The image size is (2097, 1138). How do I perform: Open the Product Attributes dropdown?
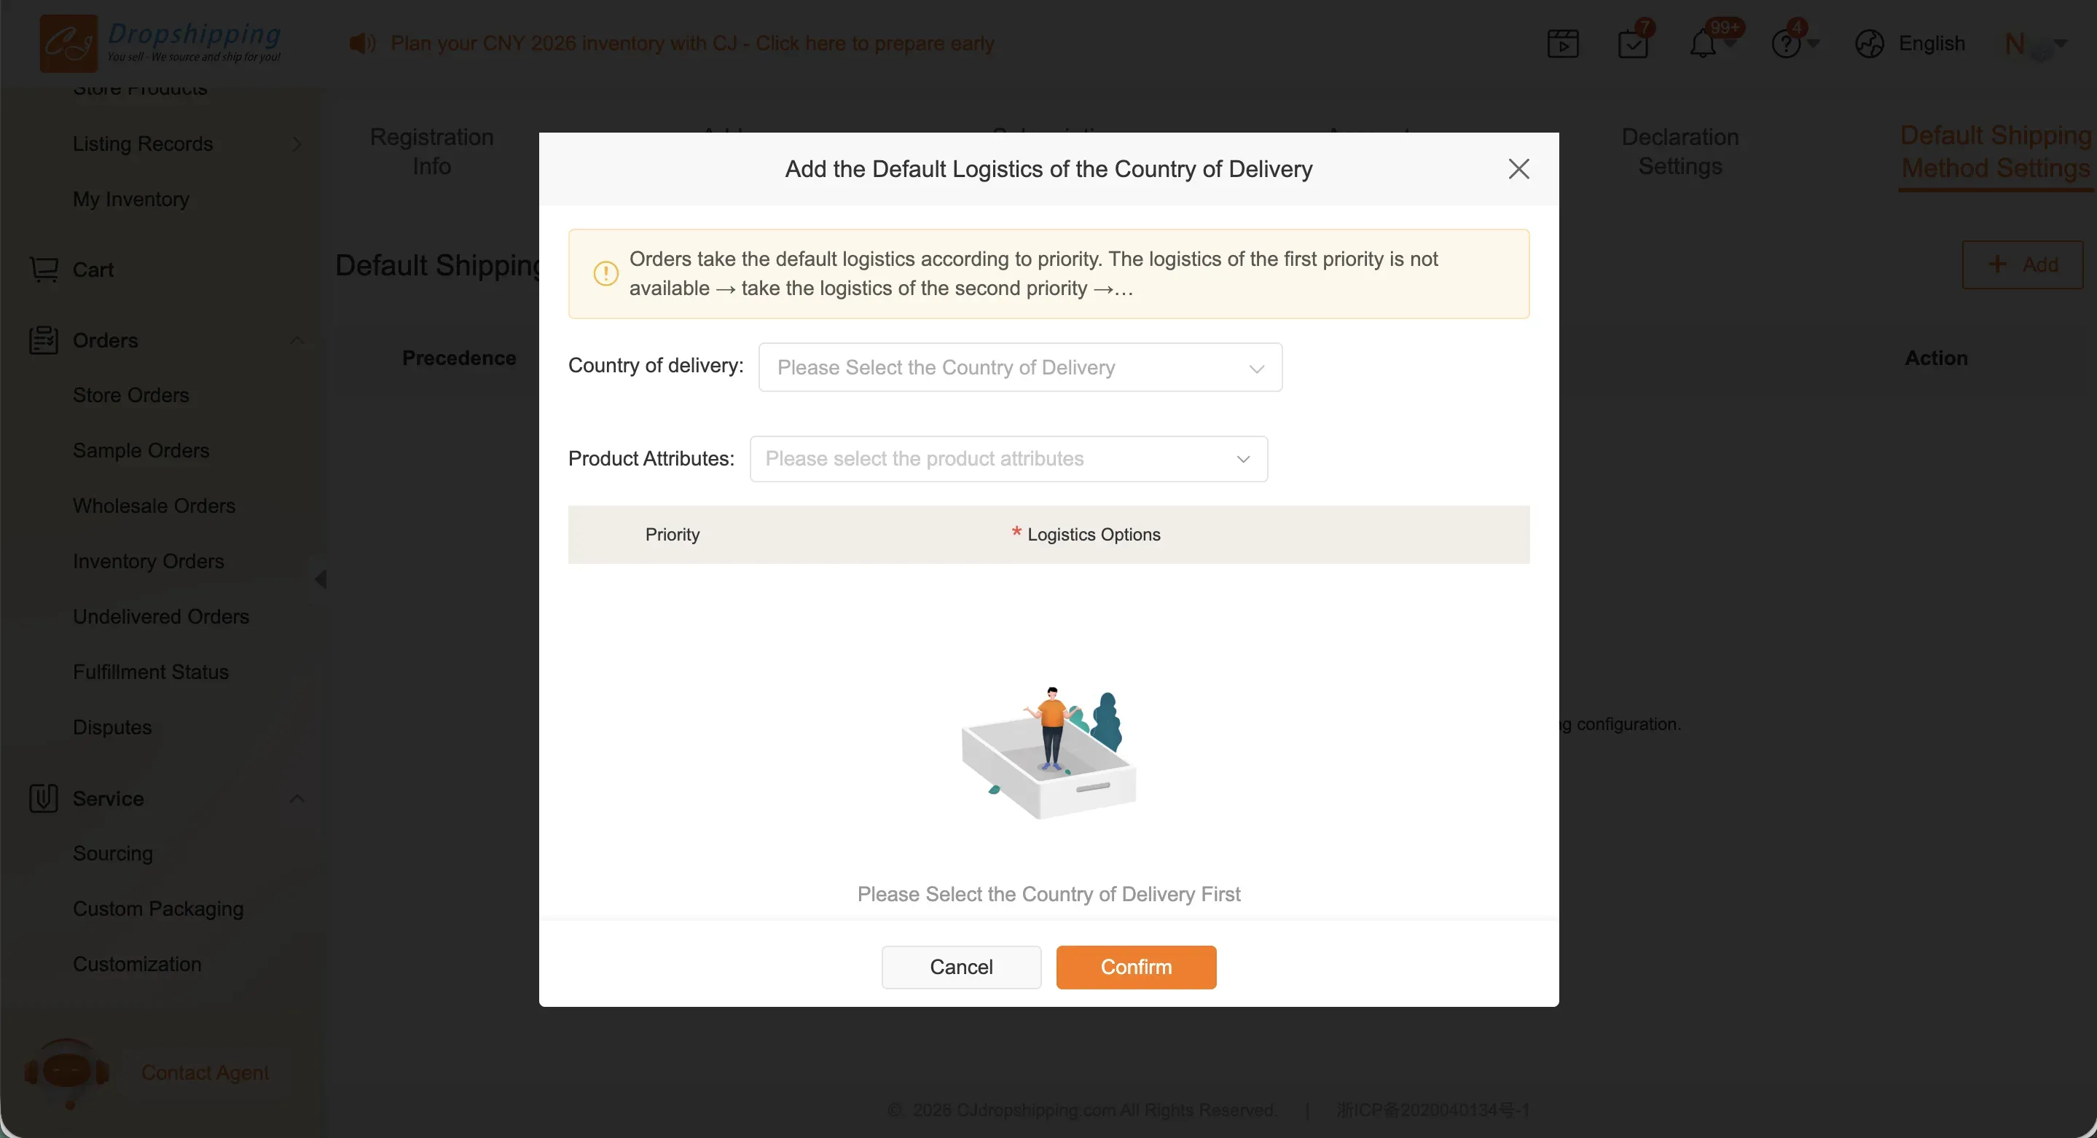point(1008,459)
